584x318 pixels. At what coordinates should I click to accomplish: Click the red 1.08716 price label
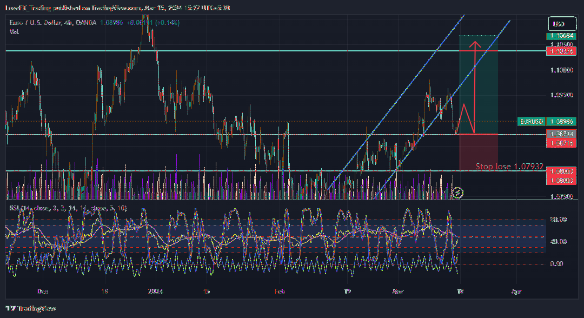561,143
